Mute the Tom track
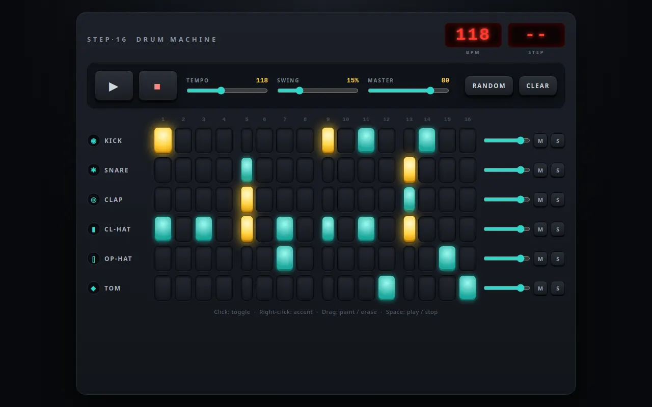The image size is (652, 407). click(540, 288)
